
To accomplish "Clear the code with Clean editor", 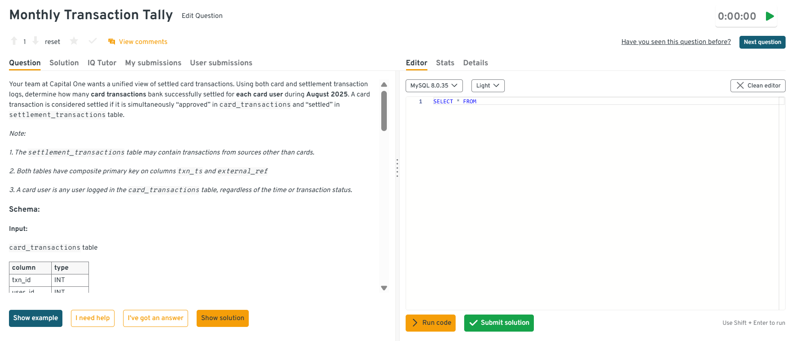I will pos(757,86).
